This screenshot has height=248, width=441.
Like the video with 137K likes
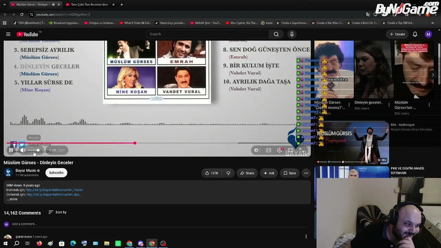pos(212,173)
